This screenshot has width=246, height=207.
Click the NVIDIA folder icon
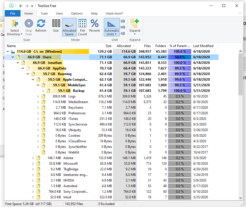click(38, 180)
